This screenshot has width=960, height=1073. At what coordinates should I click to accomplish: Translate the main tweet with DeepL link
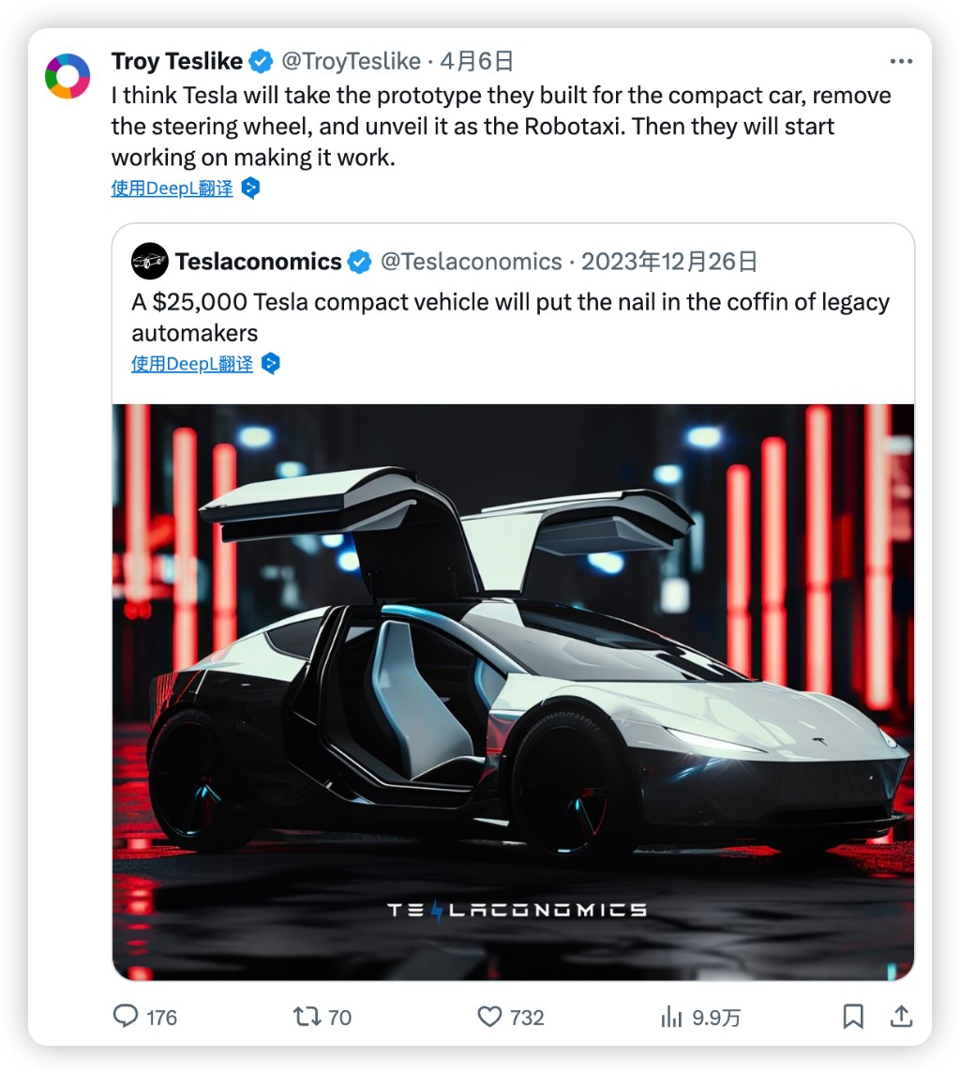pos(172,189)
